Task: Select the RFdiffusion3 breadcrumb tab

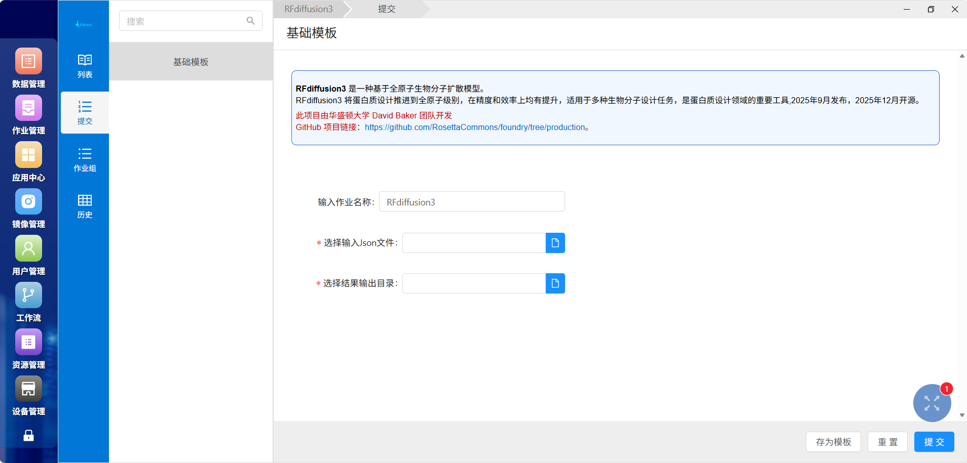Action: point(309,9)
